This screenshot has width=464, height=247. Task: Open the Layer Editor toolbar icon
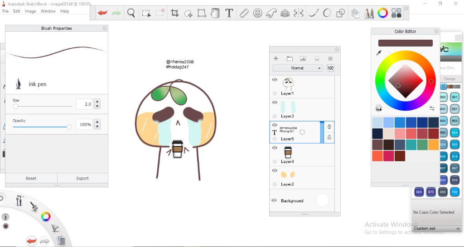coord(355,13)
